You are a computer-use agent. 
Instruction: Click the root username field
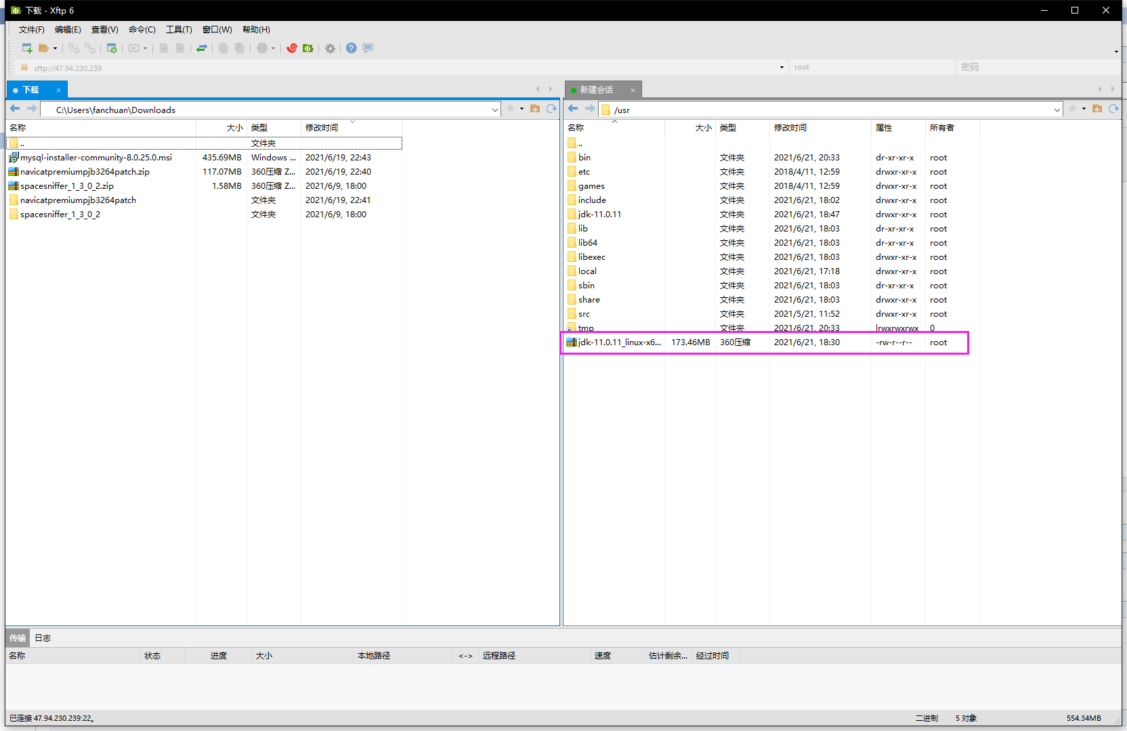pos(873,68)
